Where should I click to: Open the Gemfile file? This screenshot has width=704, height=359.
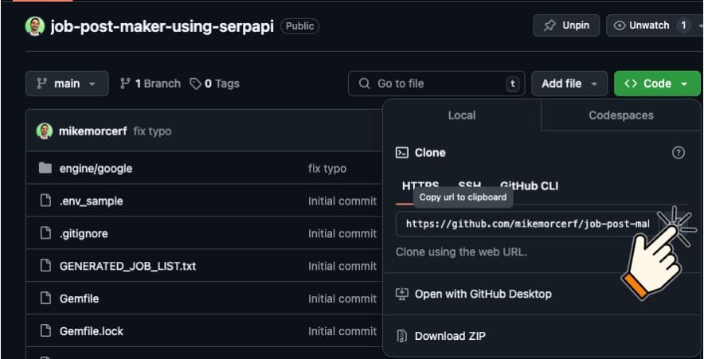[x=79, y=299]
